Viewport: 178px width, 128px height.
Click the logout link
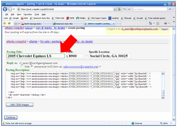(x=164, y=29)
